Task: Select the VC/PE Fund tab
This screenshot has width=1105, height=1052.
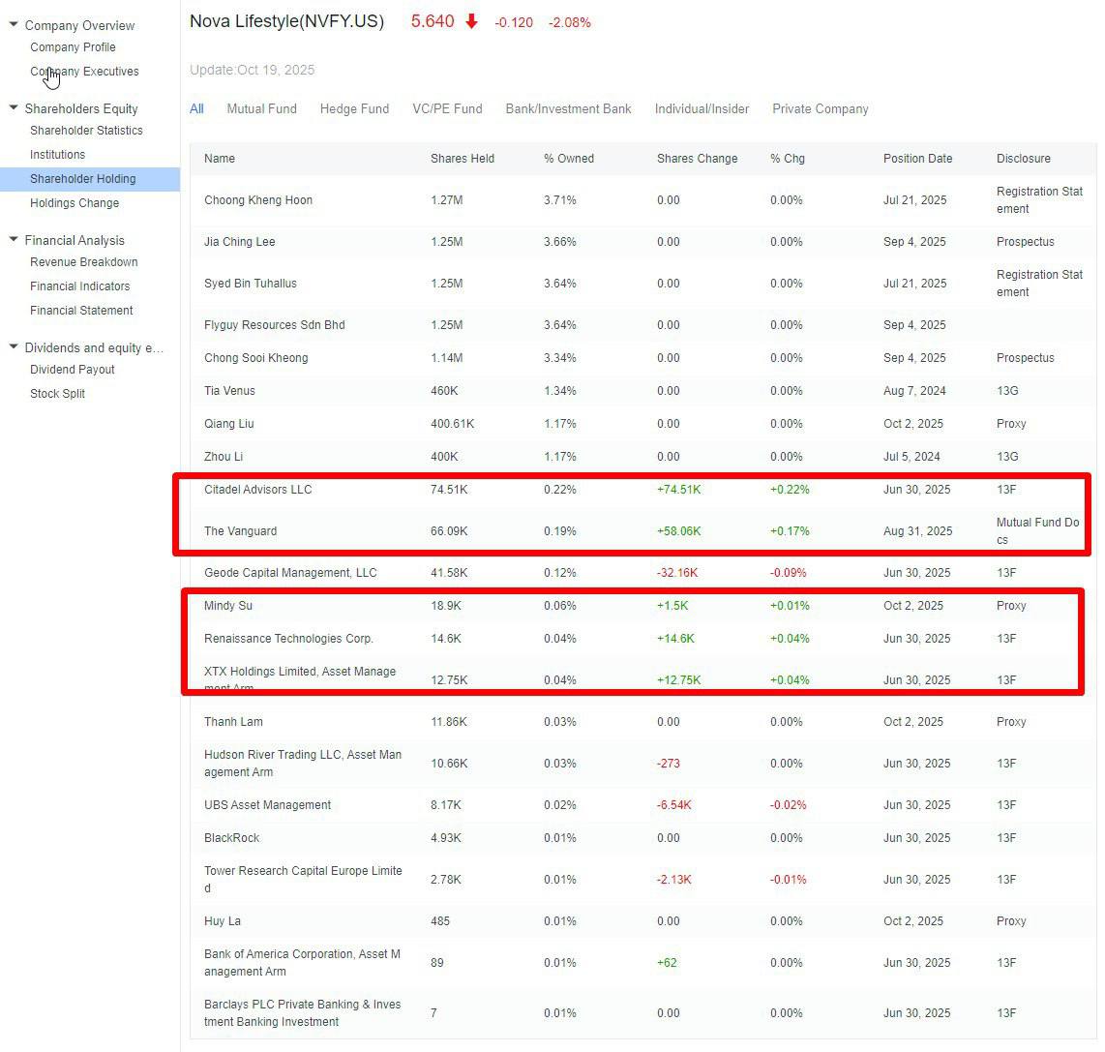Action: coord(447,108)
